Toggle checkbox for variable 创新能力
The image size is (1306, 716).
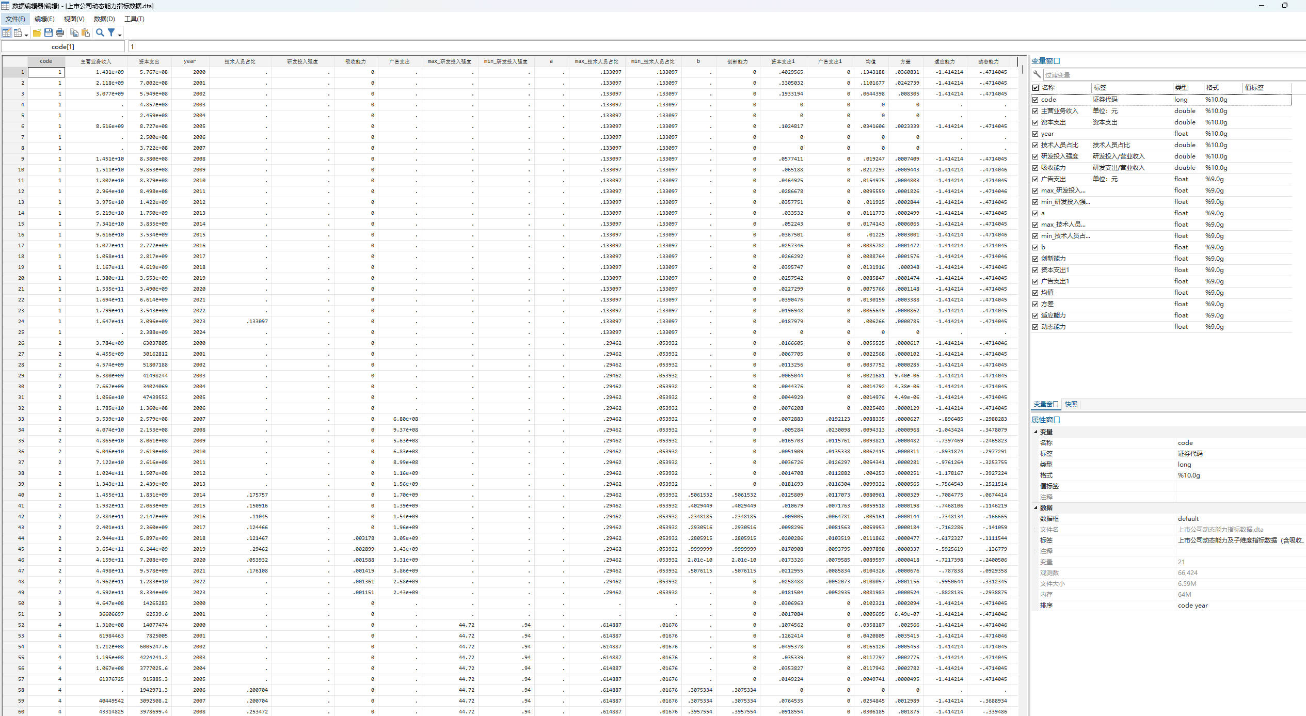point(1036,259)
